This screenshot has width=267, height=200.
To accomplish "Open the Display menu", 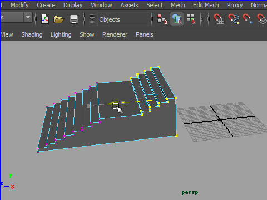I will pyautogui.click(x=73, y=5).
